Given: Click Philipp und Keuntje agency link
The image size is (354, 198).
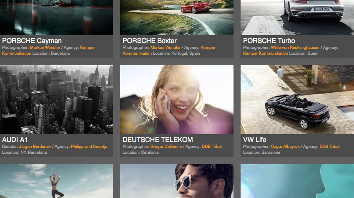Looking at the screenshot, I should 89,147.
